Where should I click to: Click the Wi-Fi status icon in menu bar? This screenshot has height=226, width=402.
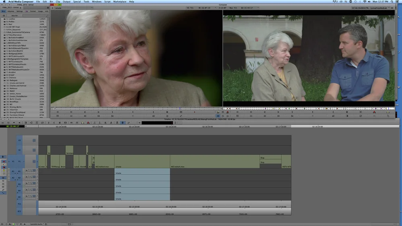365,2
